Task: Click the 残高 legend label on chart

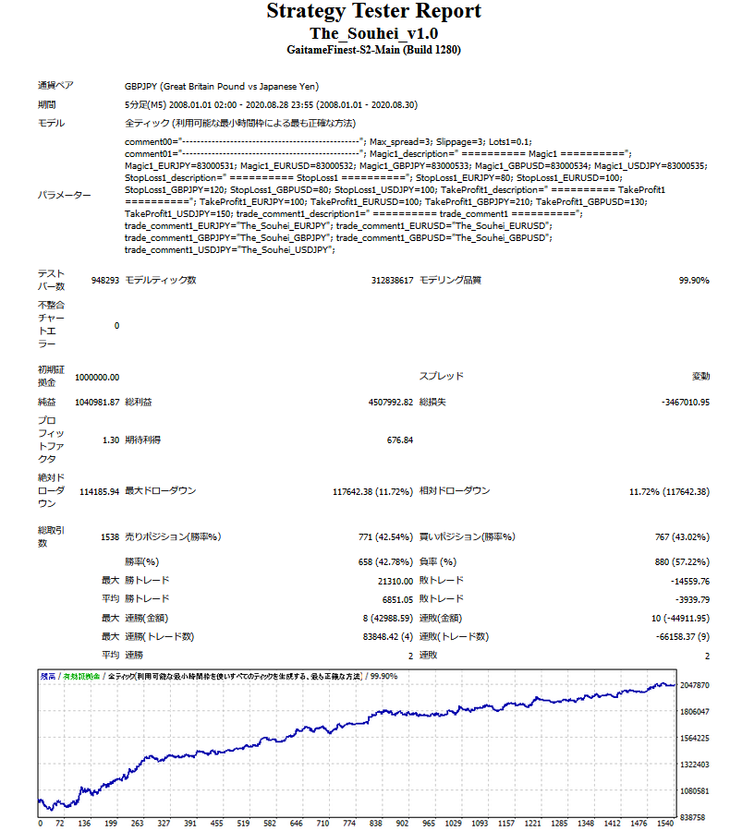Action: [47, 677]
